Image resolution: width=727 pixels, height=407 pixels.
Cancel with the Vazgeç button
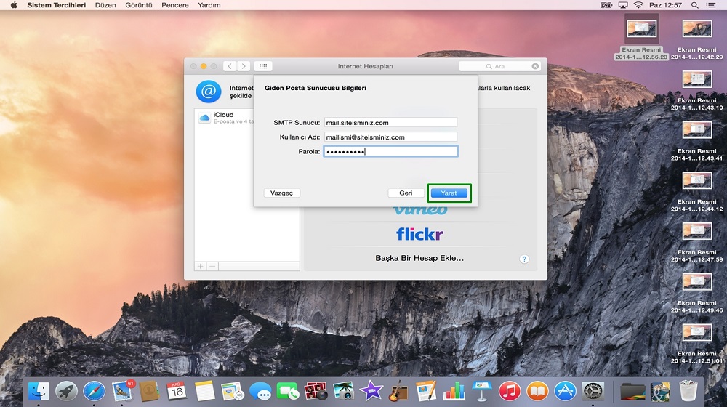click(281, 193)
